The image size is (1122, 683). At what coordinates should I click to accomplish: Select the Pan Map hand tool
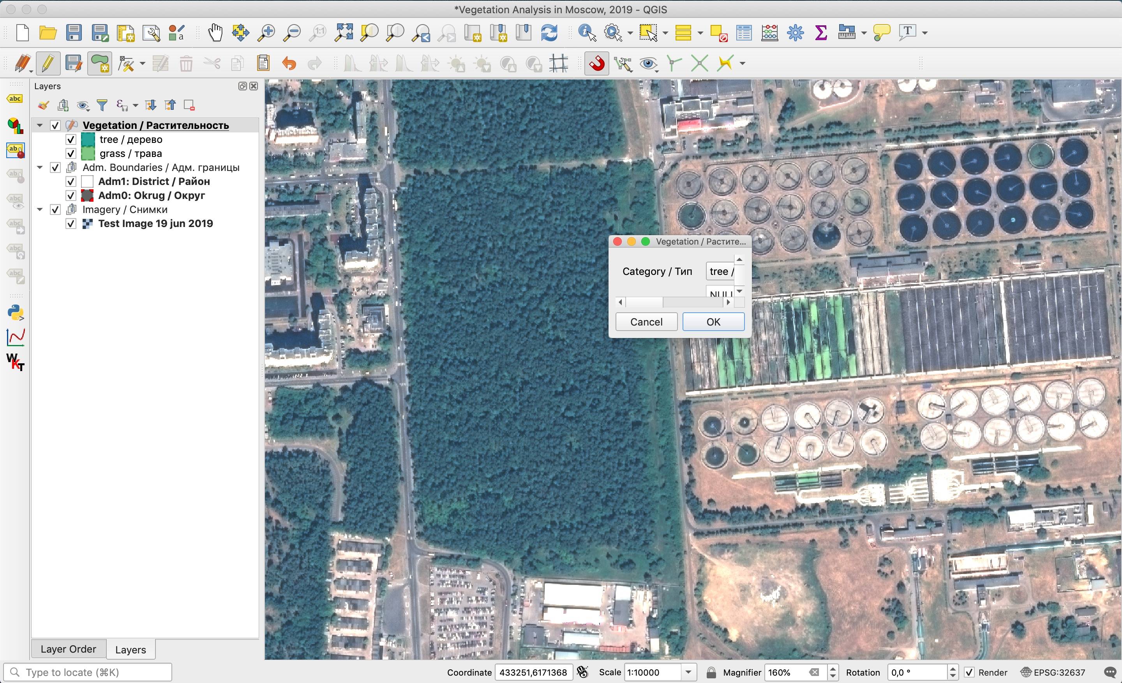point(215,33)
